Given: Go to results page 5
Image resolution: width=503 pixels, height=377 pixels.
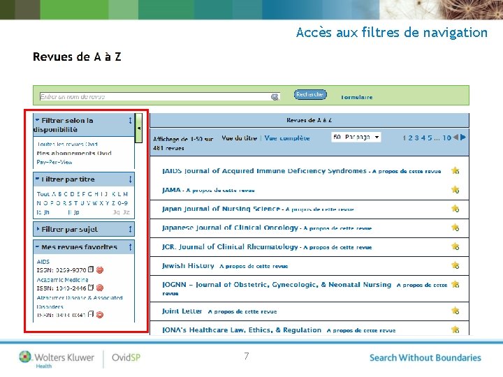Looking at the screenshot, I should coord(430,138).
